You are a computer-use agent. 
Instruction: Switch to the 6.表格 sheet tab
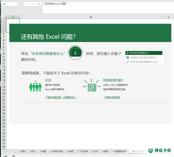pyautogui.click(x=70, y=151)
